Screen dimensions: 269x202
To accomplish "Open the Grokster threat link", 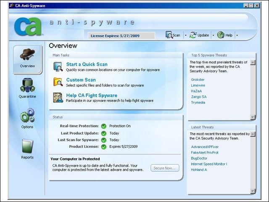I will point(198,80).
